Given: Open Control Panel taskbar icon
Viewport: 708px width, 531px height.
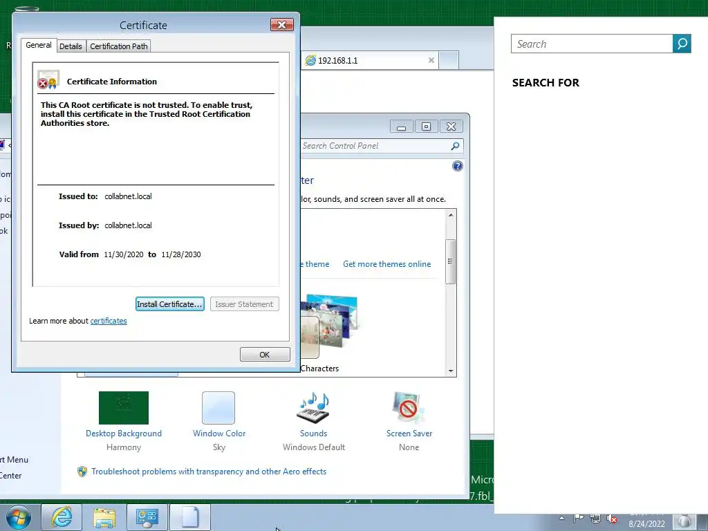Looking at the screenshot, I should (147, 517).
